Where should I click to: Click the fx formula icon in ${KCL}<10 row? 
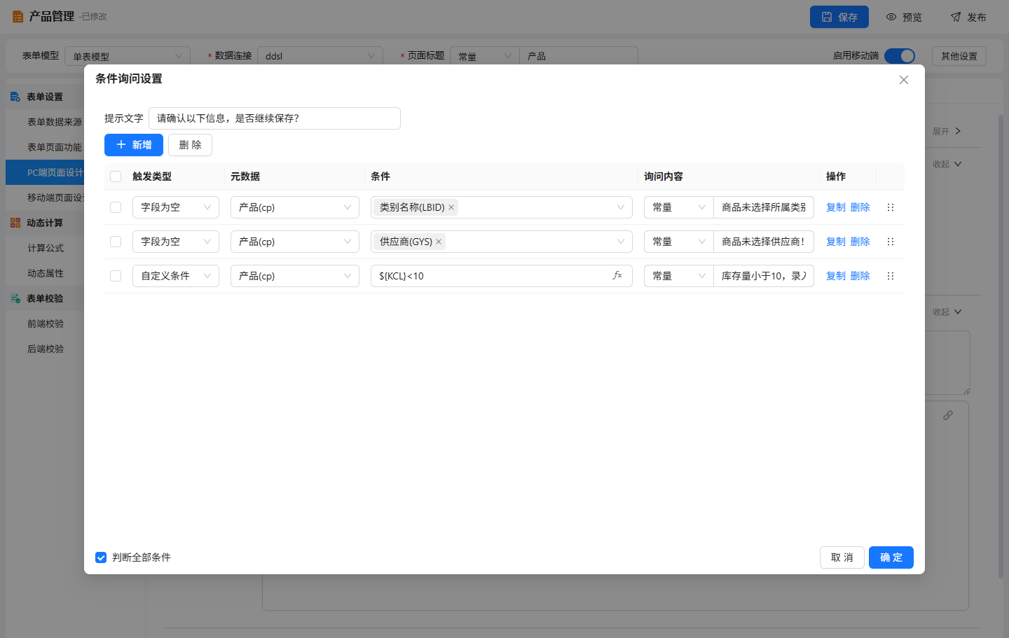(617, 276)
